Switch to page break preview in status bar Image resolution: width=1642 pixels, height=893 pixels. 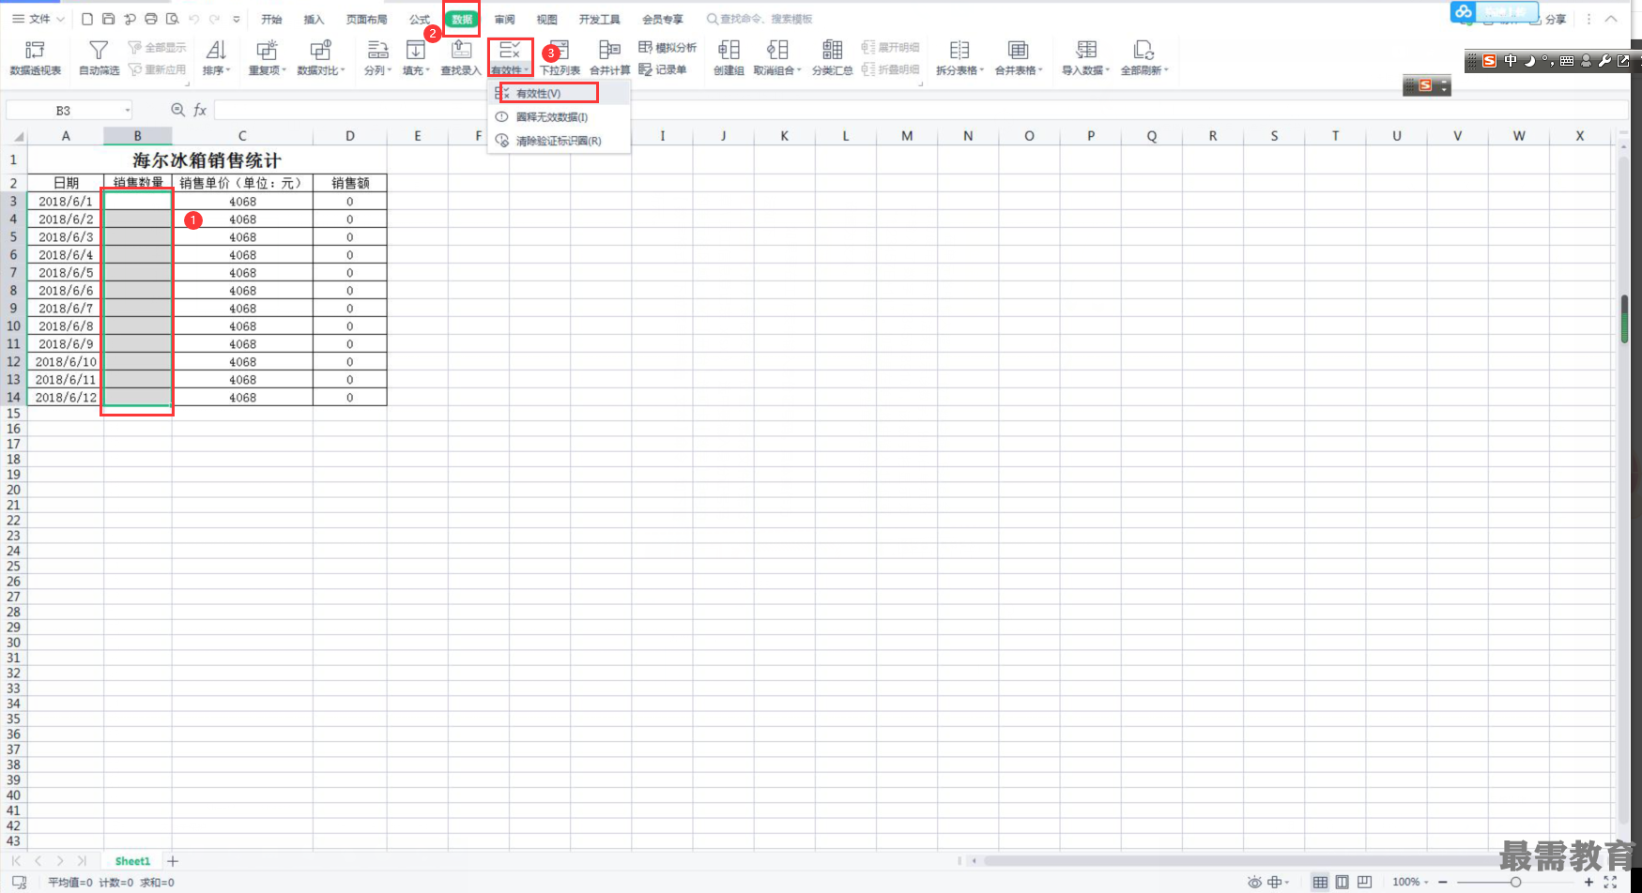tap(1364, 882)
